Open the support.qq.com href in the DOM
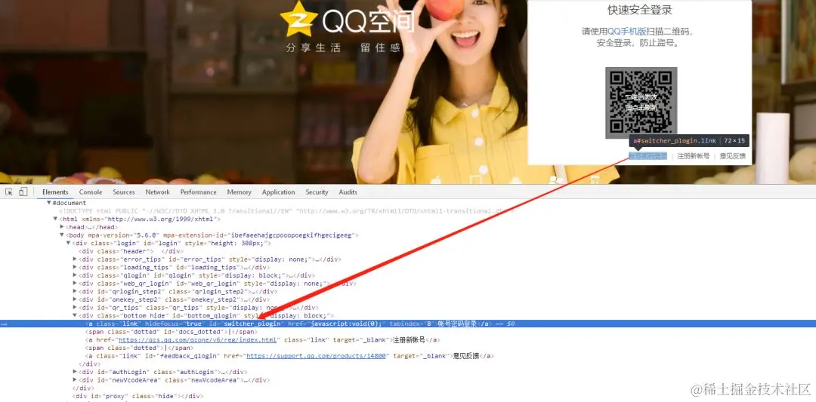This screenshot has height=402, width=816. (x=317, y=356)
